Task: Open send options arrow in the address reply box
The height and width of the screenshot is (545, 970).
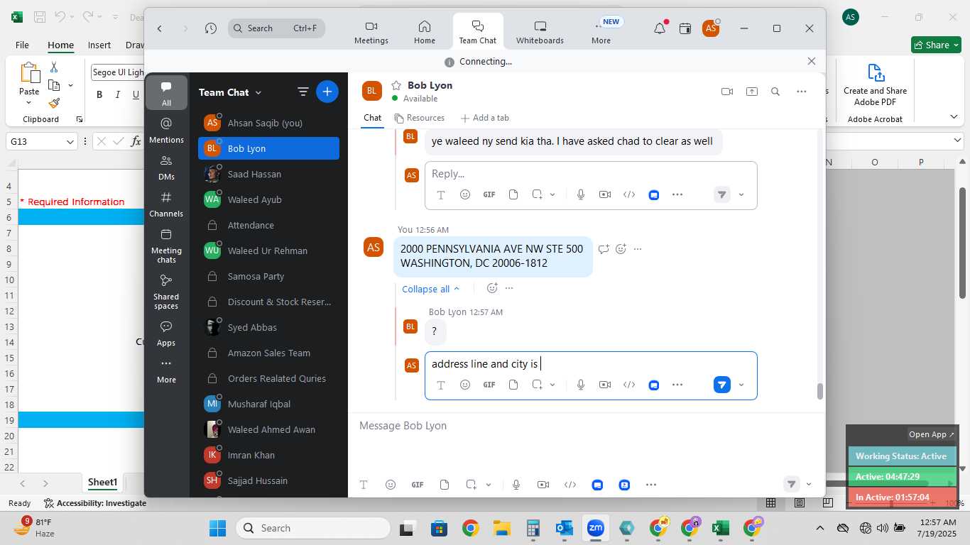Action: tap(741, 385)
